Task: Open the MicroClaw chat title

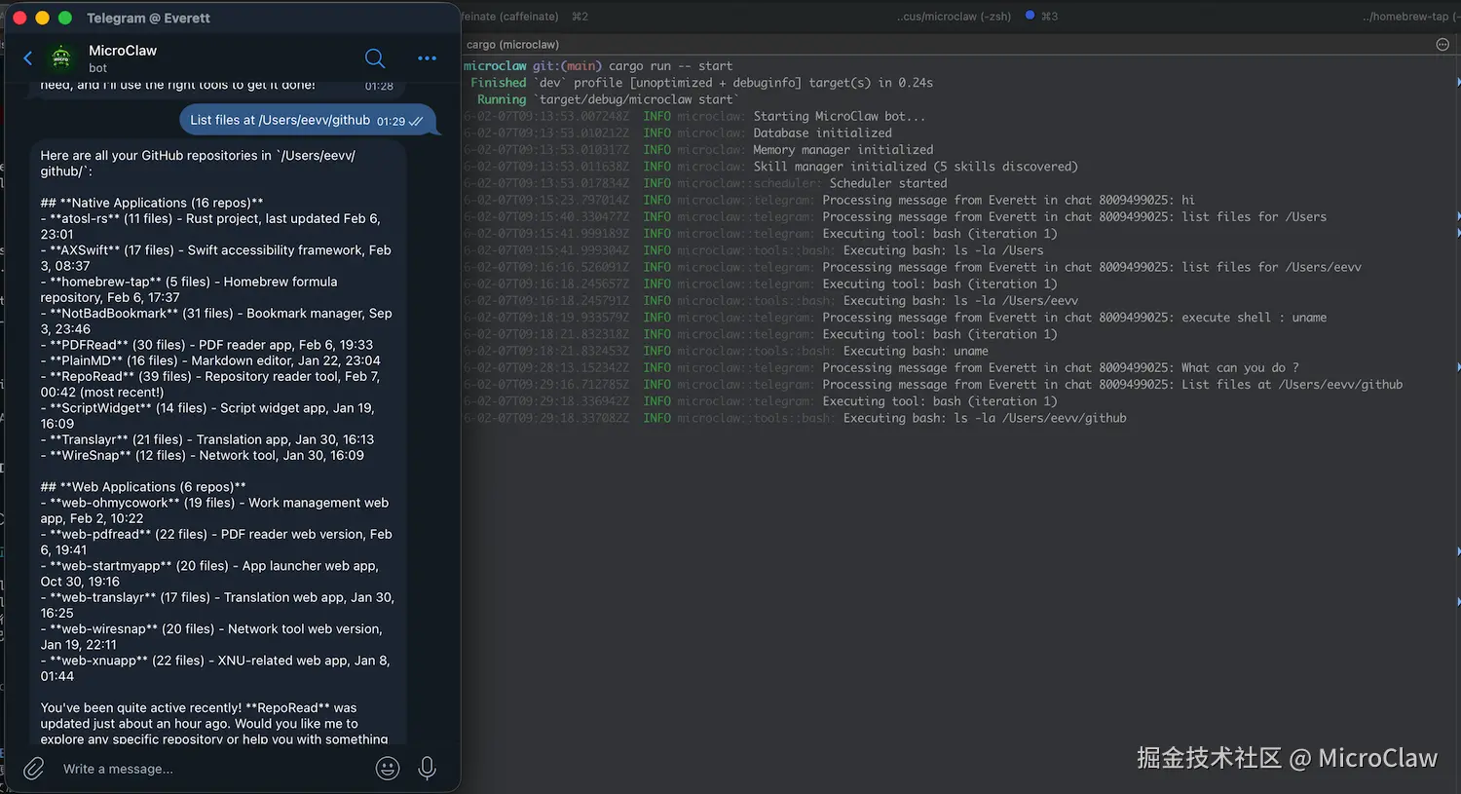Action: pyautogui.click(x=123, y=50)
